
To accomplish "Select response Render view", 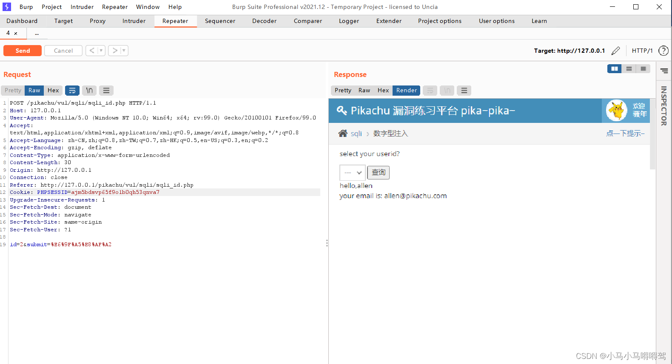I will [407, 91].
